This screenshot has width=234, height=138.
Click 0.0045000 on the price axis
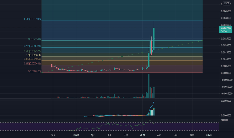(x=226, y=11)
